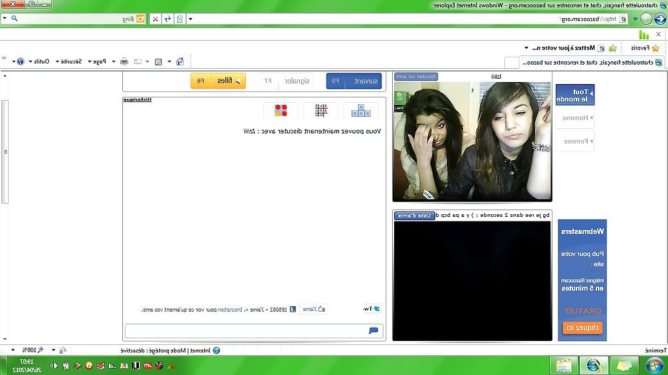Click the refresh page icon beside address bar
668x375 pixels.
[x=168, y=19]
